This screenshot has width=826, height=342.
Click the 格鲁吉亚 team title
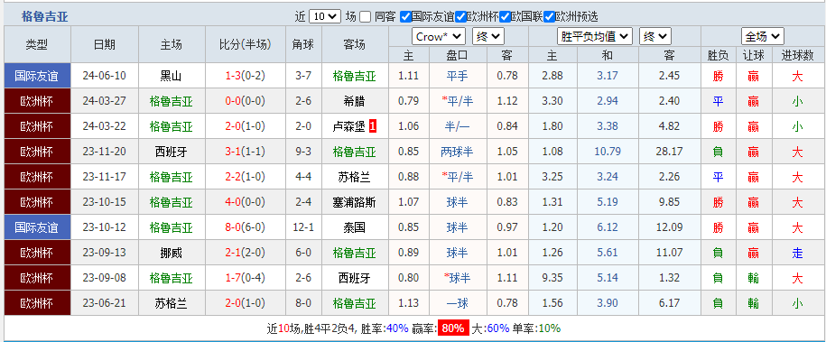(x=45, y=17)
